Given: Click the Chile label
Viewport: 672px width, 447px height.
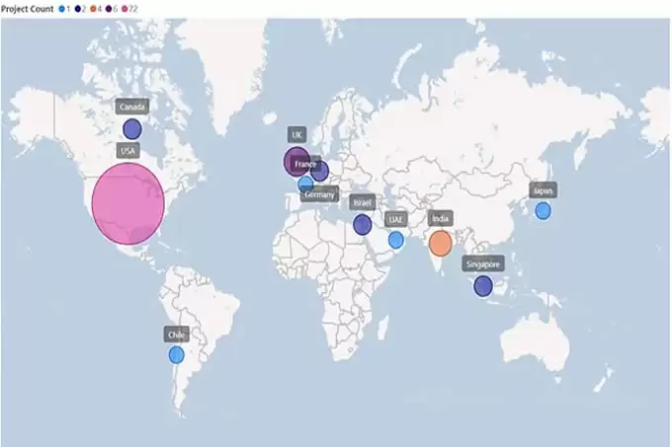Looking at the screenshot, I should pyautogui.click(x=176, y=335).
